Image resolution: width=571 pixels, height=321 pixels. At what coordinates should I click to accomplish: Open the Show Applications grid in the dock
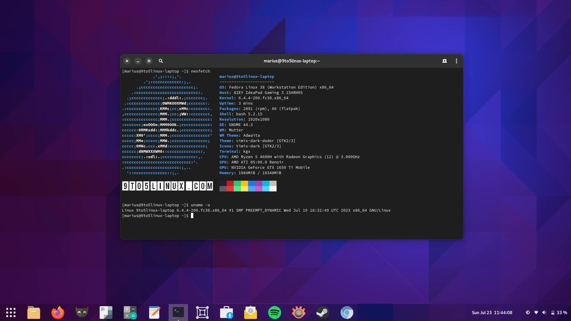[11, 312]
